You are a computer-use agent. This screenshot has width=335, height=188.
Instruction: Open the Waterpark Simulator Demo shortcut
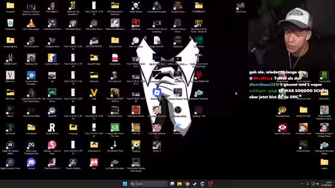(x=325, y=145)
